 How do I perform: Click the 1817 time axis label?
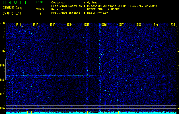(x=121, y=25)
